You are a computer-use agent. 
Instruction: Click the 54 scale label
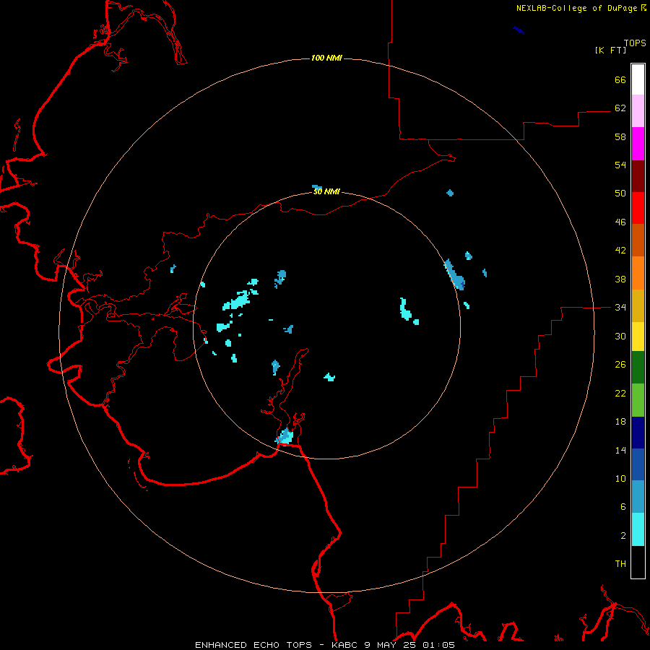coord(620,165)
